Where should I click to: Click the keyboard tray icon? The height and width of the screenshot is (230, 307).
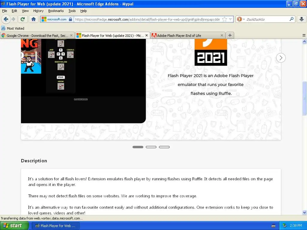pos(273,226)
